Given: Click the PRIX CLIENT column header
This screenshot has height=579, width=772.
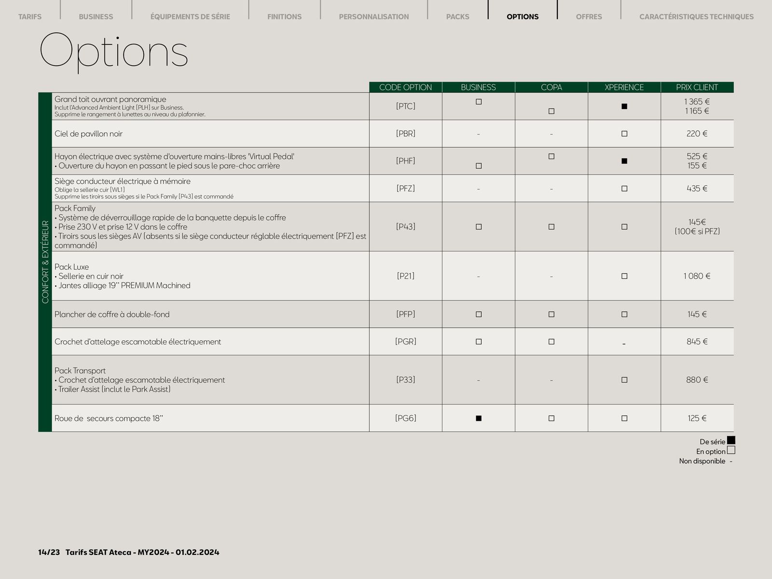Looking at the screenshot, I should [697, 87].
